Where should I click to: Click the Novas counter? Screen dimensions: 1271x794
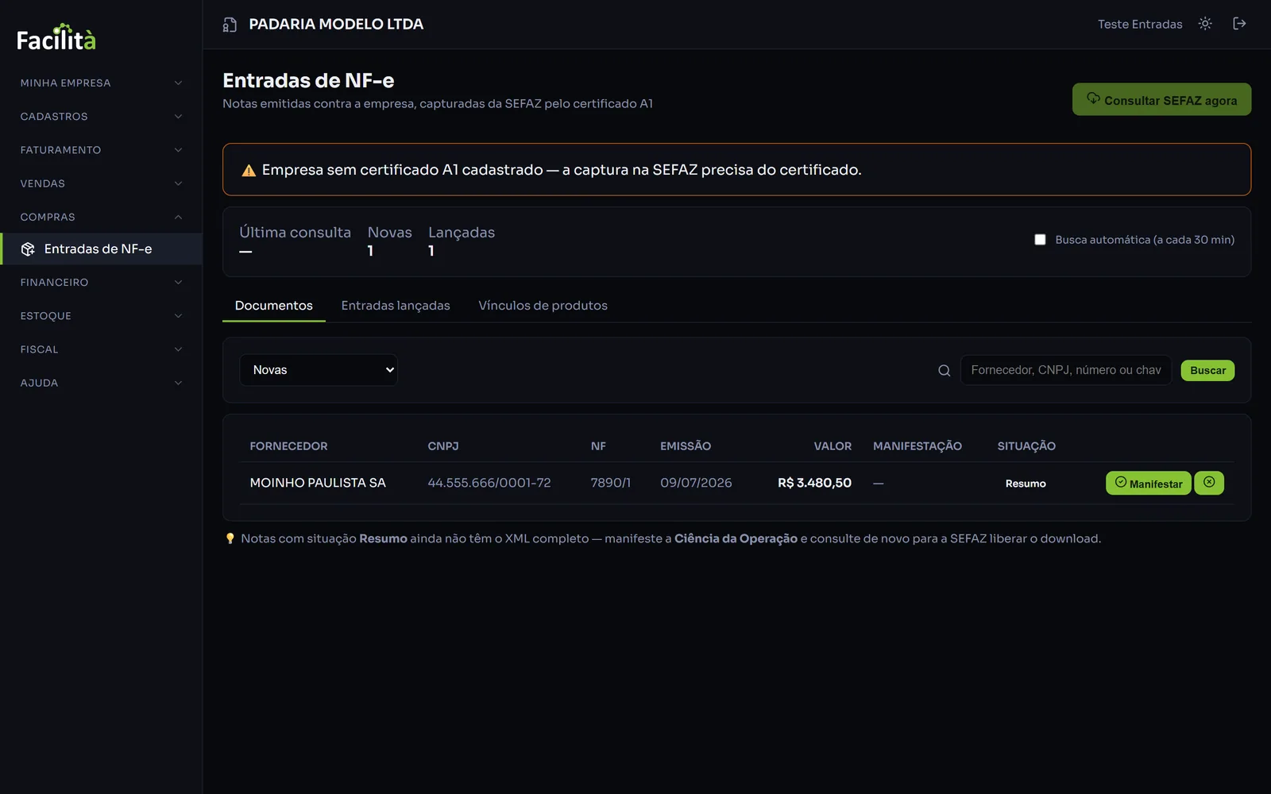pyautogui.click(x=389, y=241)
